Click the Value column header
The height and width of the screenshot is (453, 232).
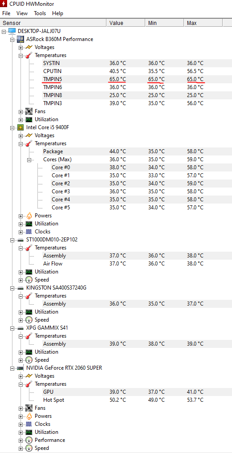126,23
